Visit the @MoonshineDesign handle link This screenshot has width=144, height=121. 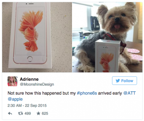pos(37,84)
